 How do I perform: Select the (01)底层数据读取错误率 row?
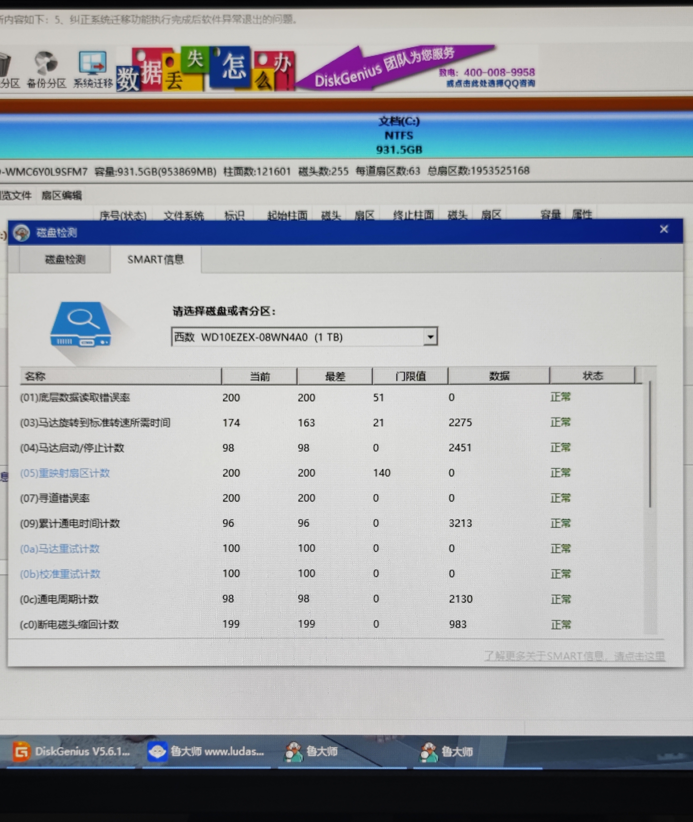(x=331, y=397)
